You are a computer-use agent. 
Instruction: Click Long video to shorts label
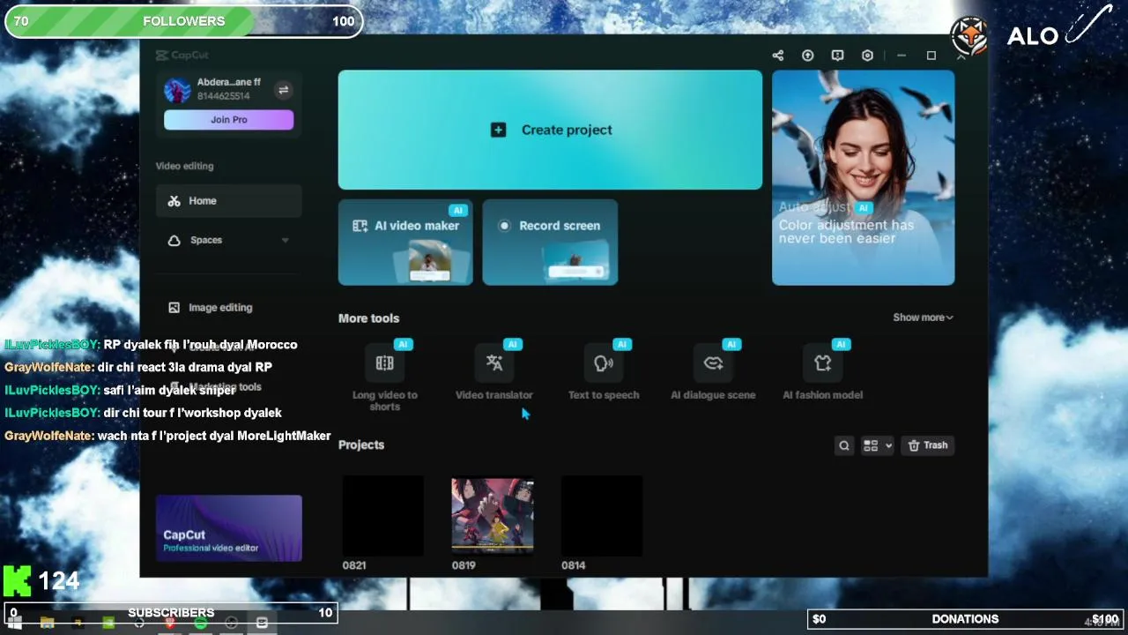coord(384,401)
